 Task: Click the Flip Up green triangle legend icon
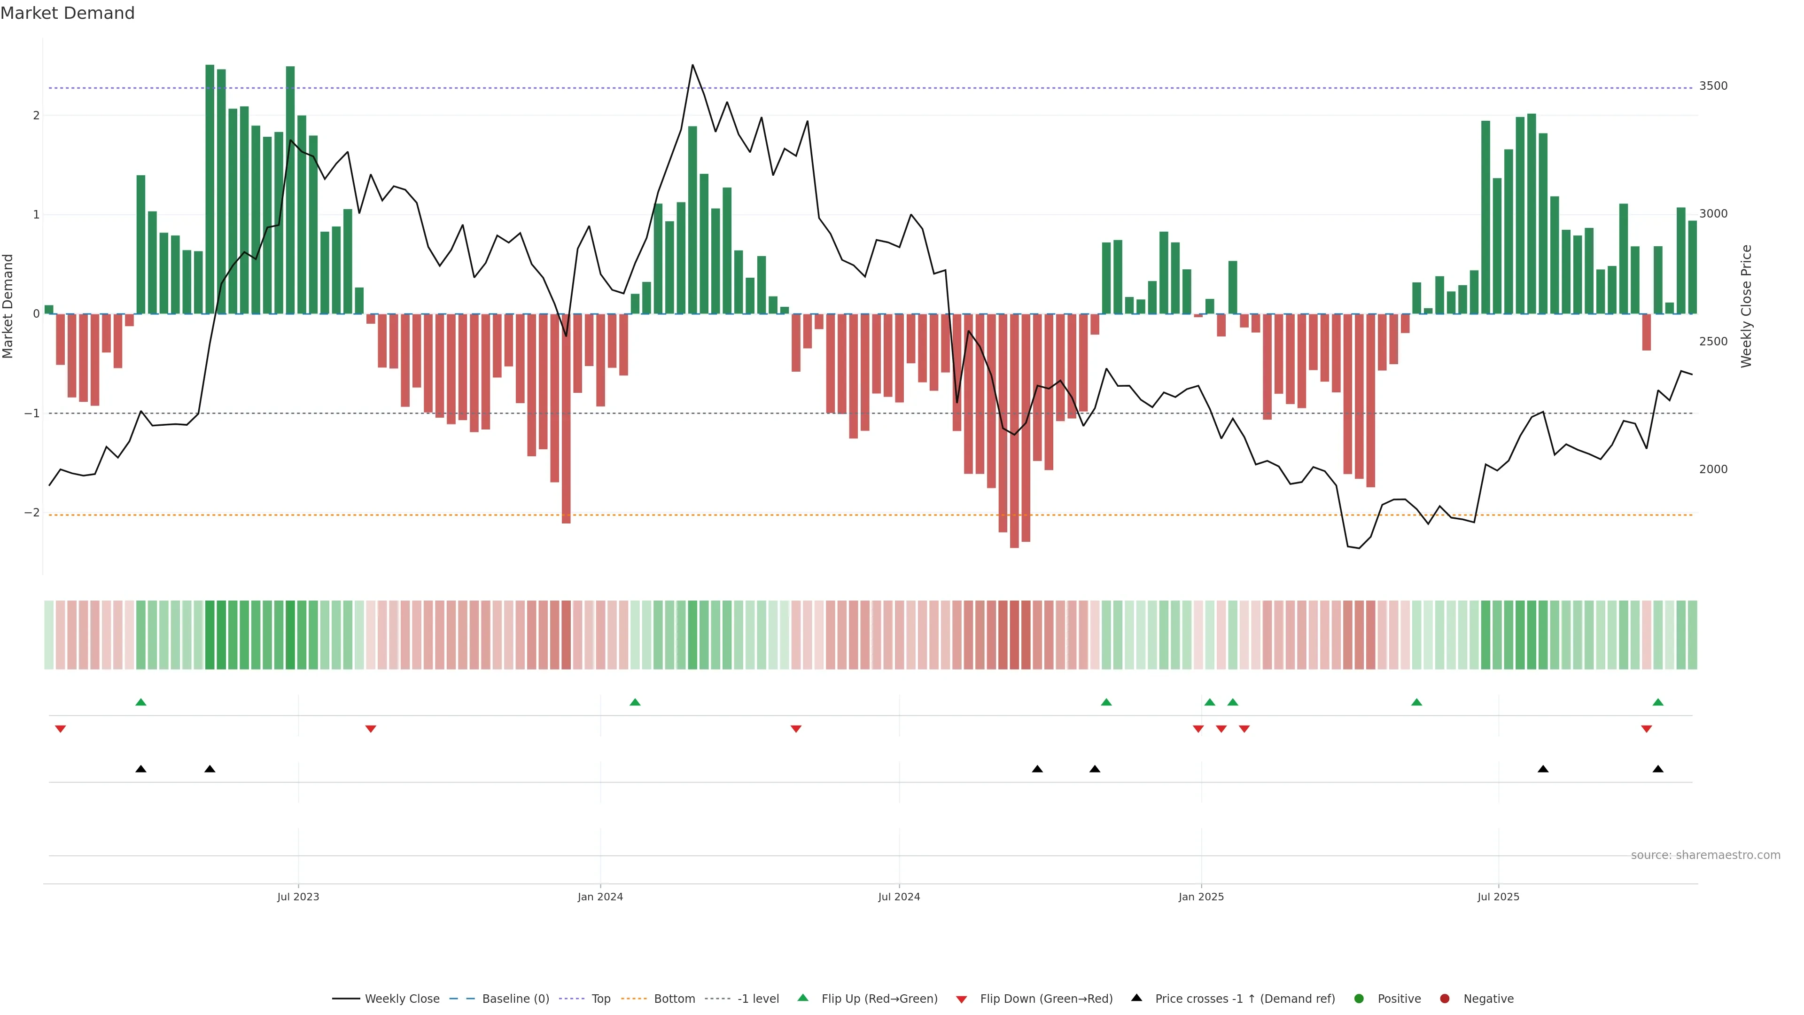[802, 998]
